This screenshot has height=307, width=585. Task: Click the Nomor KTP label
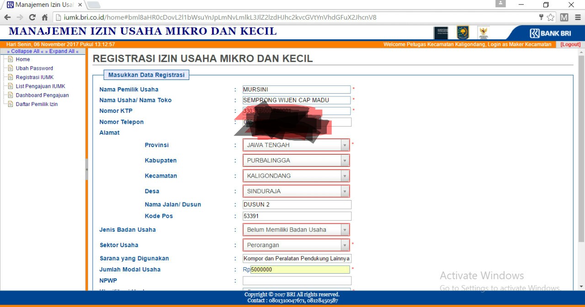coord(116,111)
